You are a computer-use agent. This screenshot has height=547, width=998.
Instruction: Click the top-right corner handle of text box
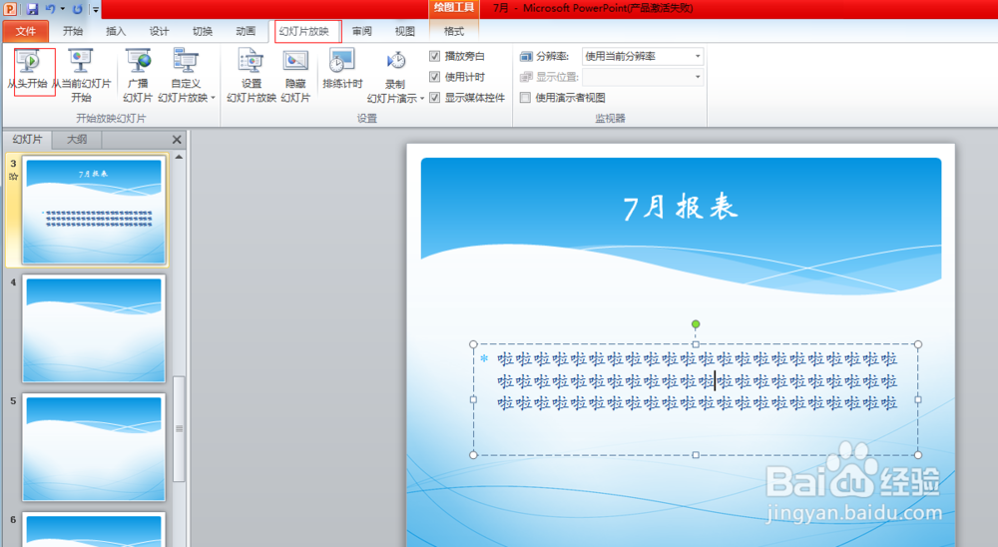918,344
